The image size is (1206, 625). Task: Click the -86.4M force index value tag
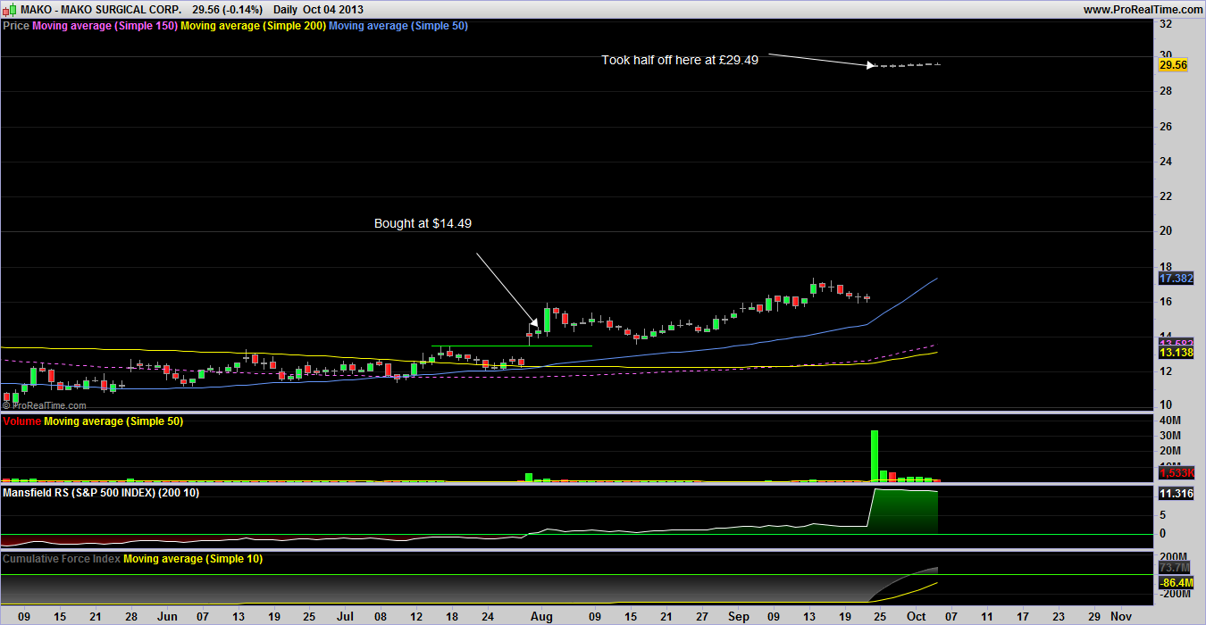(1176, 581)
